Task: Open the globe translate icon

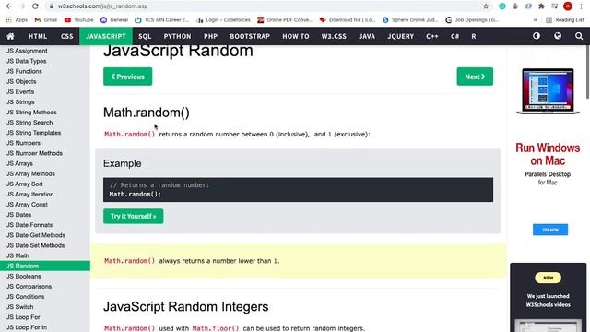Action: pos(558,36)
